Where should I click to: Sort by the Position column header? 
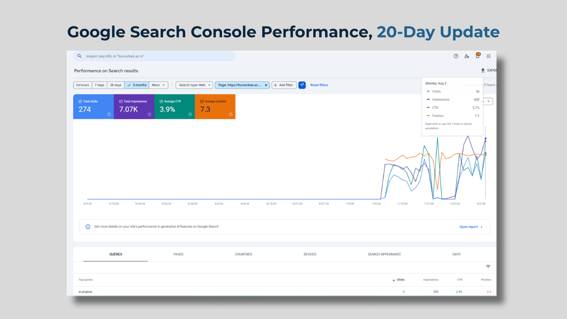pos(486,280)
